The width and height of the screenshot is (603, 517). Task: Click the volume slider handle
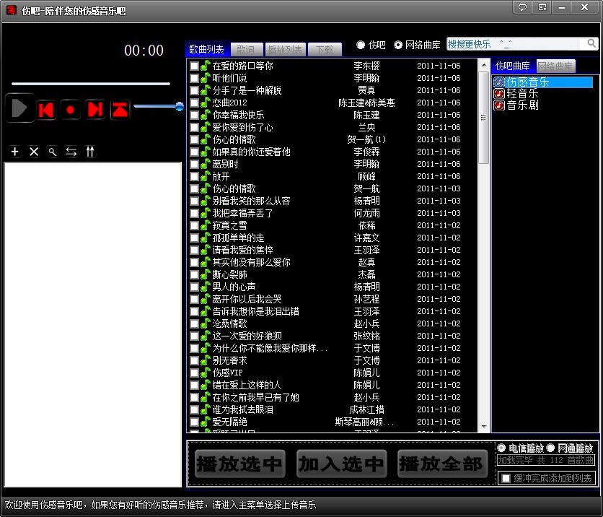[x=180, y=107]
